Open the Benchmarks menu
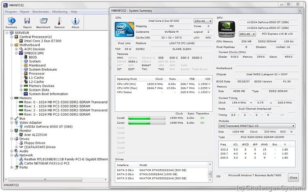The image size is (308, 192). [x=41, y=12]
